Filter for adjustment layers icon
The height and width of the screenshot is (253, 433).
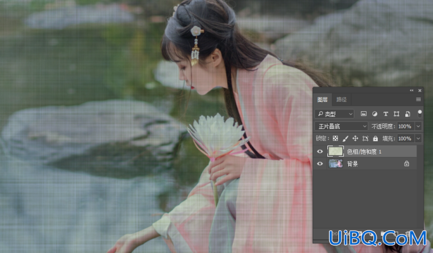[375, 114]
